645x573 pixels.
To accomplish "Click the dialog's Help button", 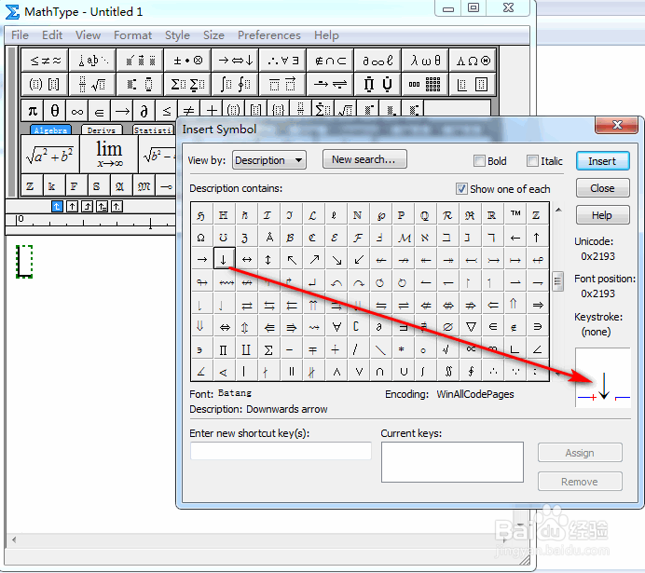I will click(x=603, y=215).
